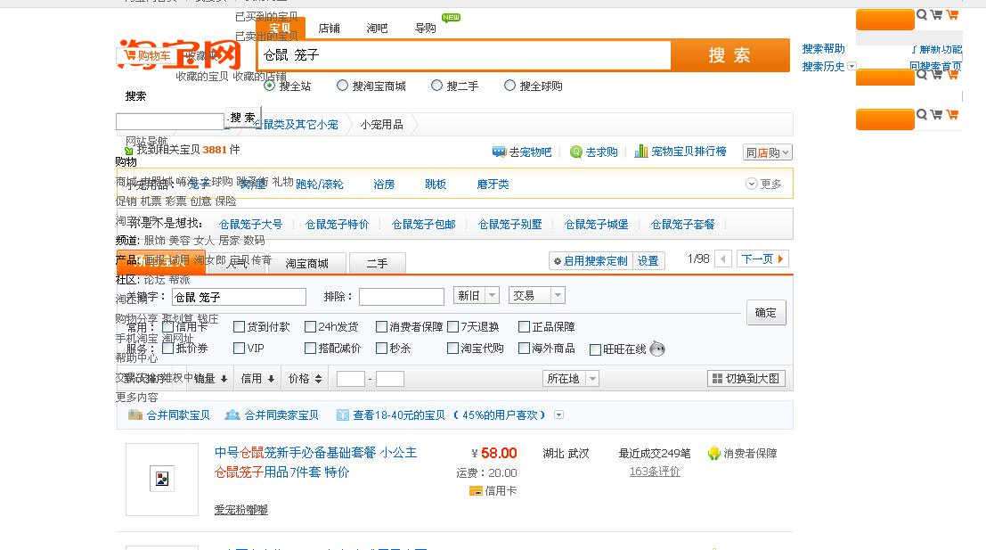Select the 淘宝商城 results tab
The image size is (986, 550).
tap(307, 263)
